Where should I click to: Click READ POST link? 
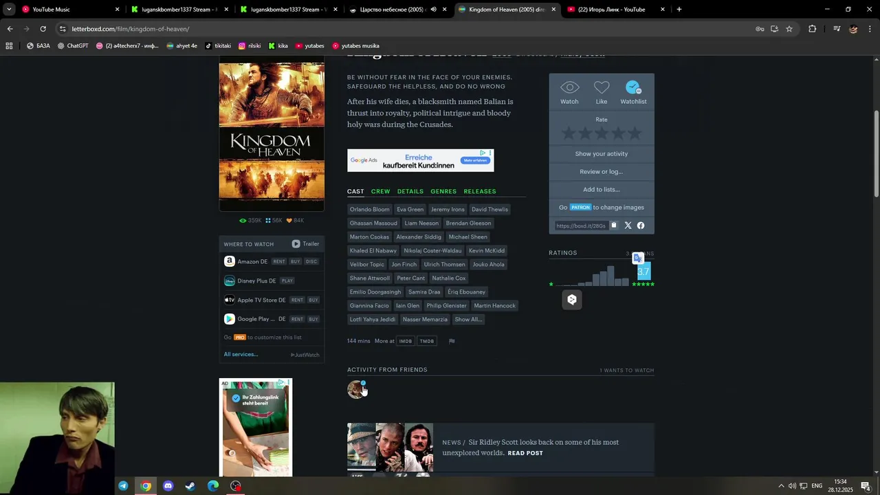click(x=525, y=453)
